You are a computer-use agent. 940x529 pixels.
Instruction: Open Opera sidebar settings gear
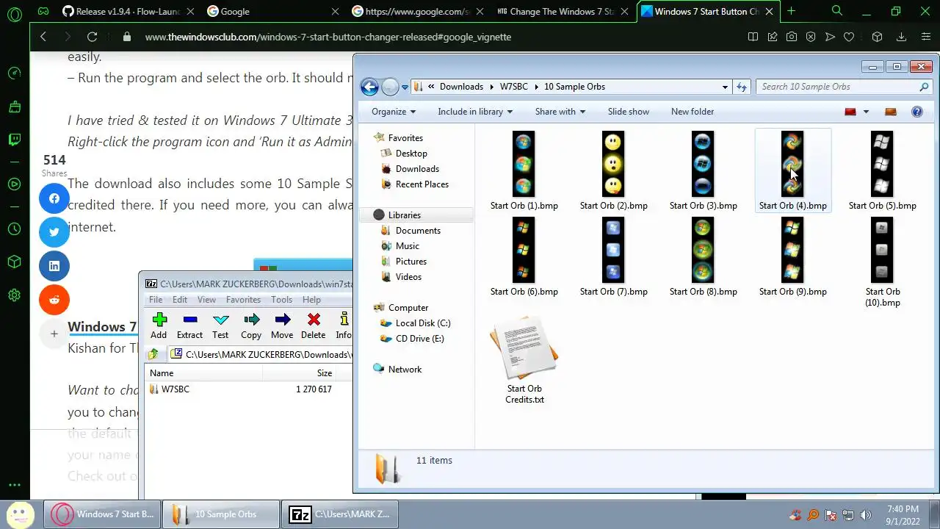pyautogui.click(x=14, y=295)
